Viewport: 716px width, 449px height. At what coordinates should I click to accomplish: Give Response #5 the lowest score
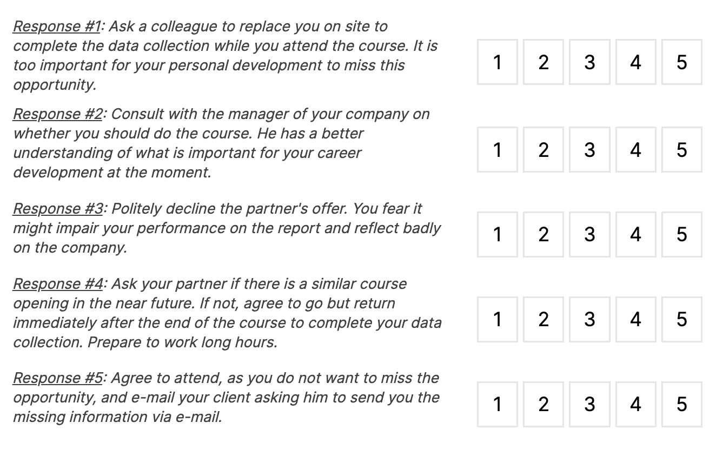(497, 404)
